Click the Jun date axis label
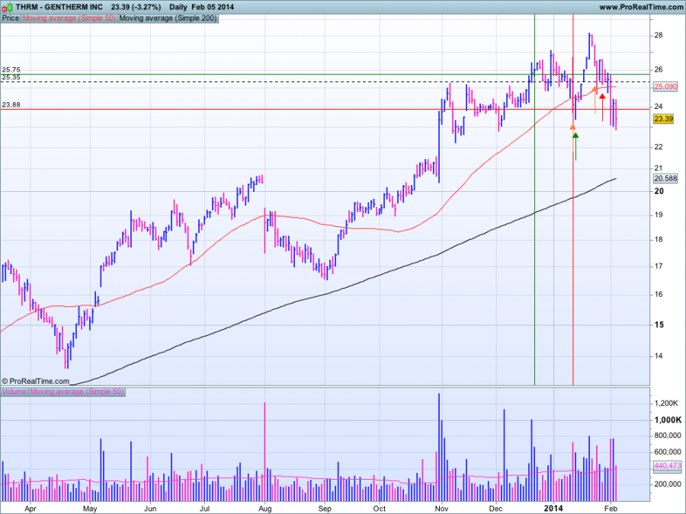This screenshot has height=514, width=686. click(150, 509)
